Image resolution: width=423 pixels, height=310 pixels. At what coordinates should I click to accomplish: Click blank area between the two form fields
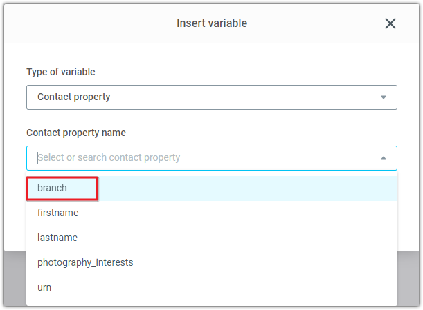tap(212, 119)
